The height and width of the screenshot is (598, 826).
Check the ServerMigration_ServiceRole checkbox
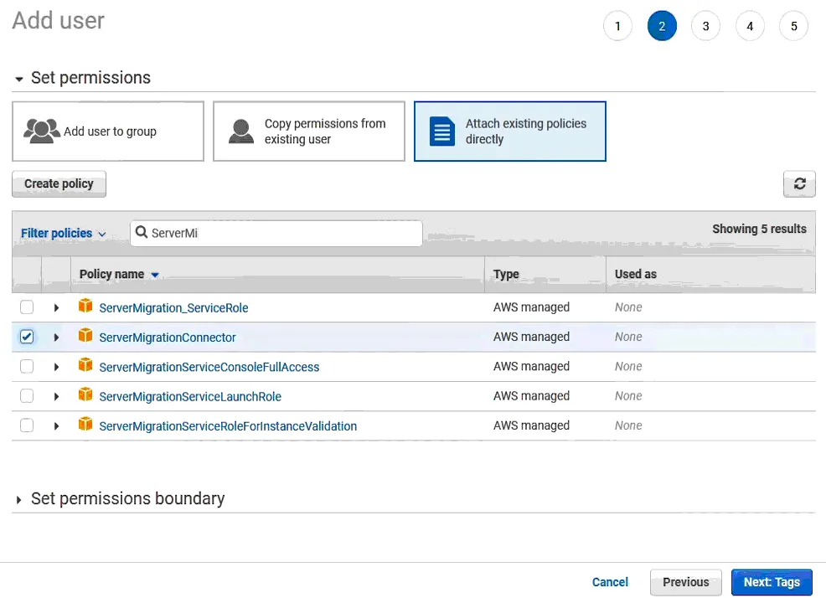pos(27,307)
